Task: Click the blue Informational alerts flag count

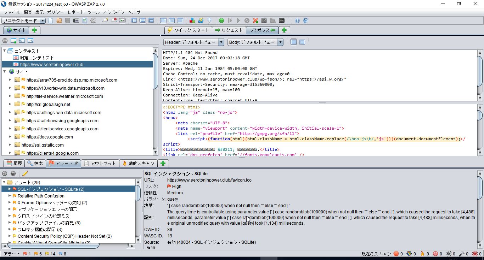Action: point(62,254)
